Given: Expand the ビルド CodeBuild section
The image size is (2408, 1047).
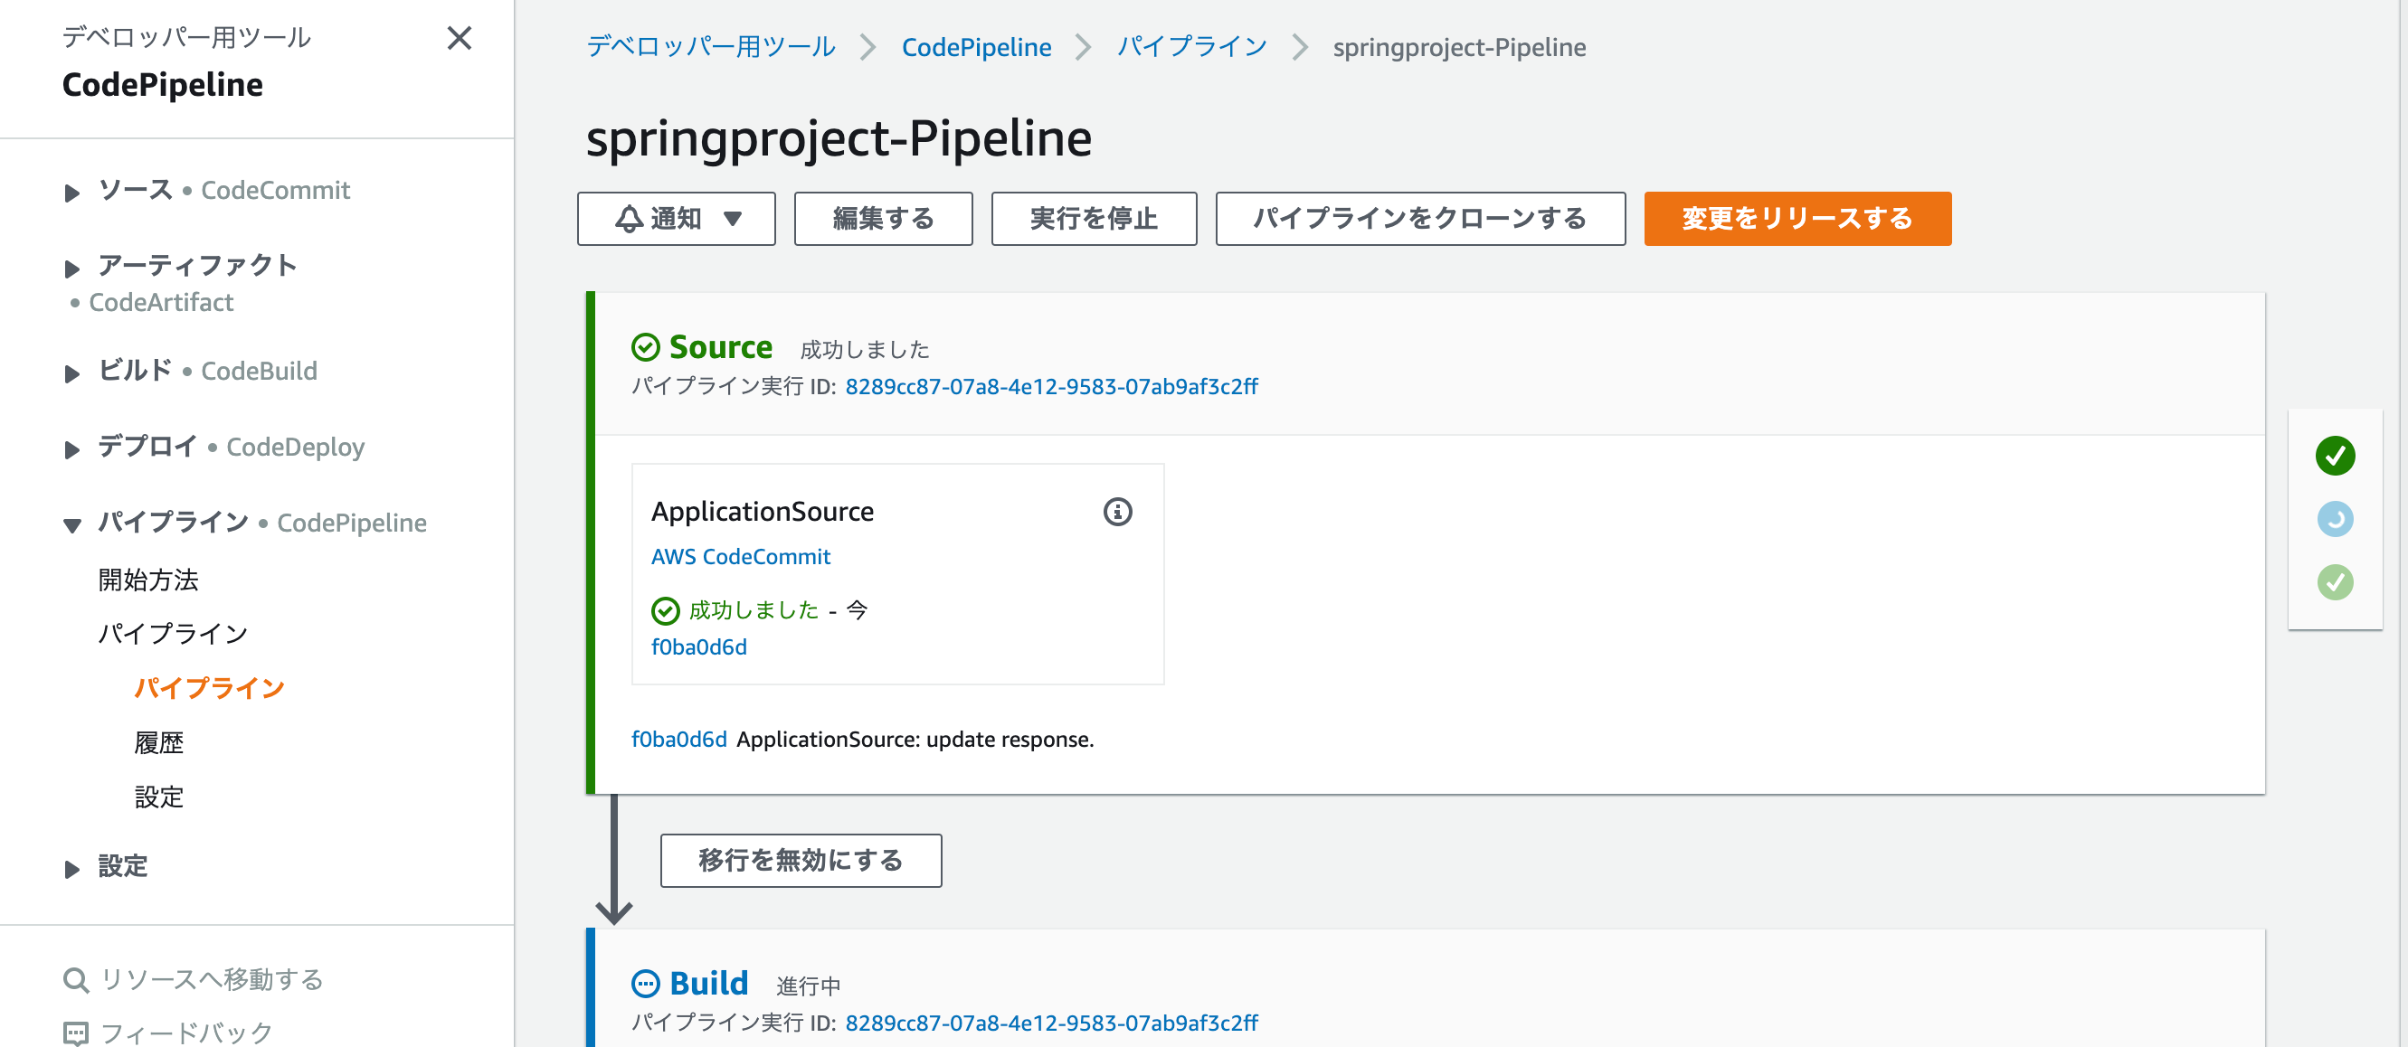Looking at the screenshot, I should 72,373.
